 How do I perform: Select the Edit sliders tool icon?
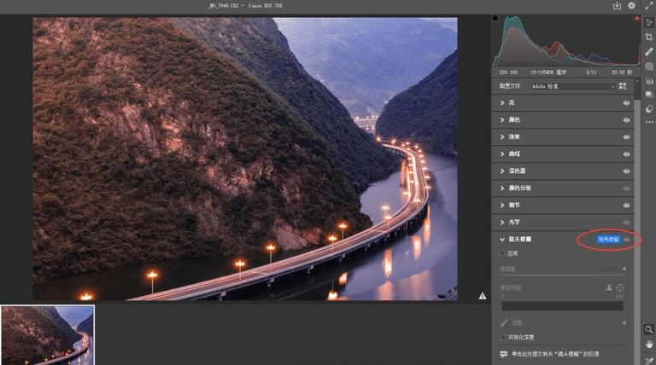649,22
